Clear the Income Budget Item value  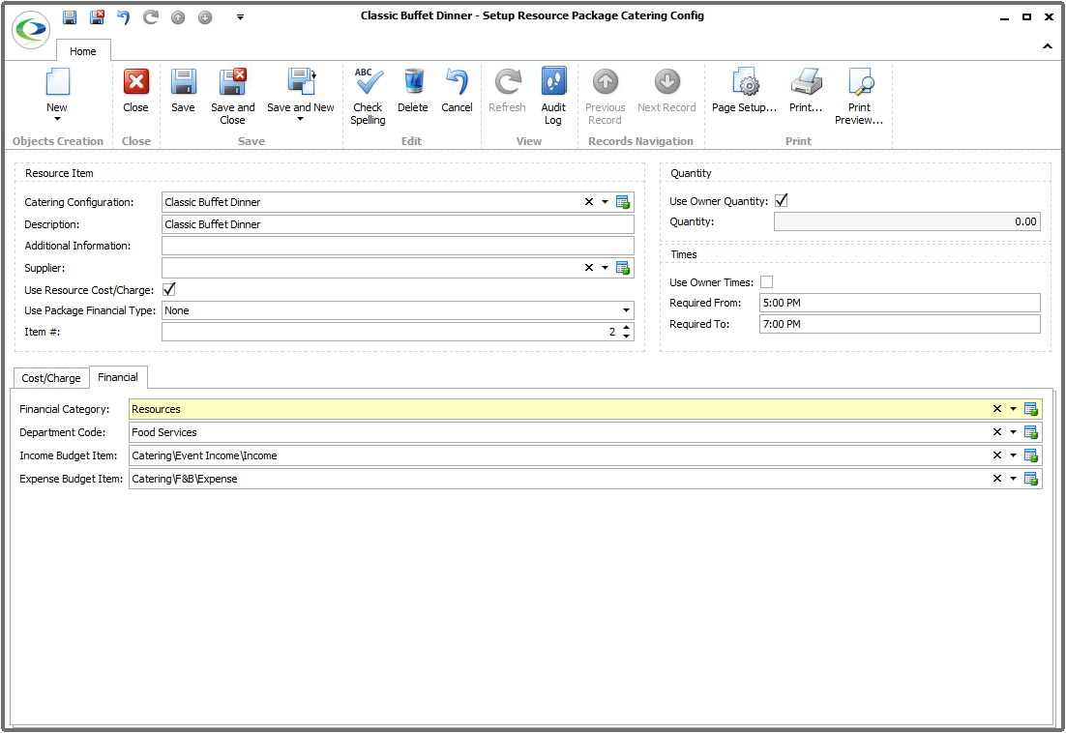[x=996, y=455]
